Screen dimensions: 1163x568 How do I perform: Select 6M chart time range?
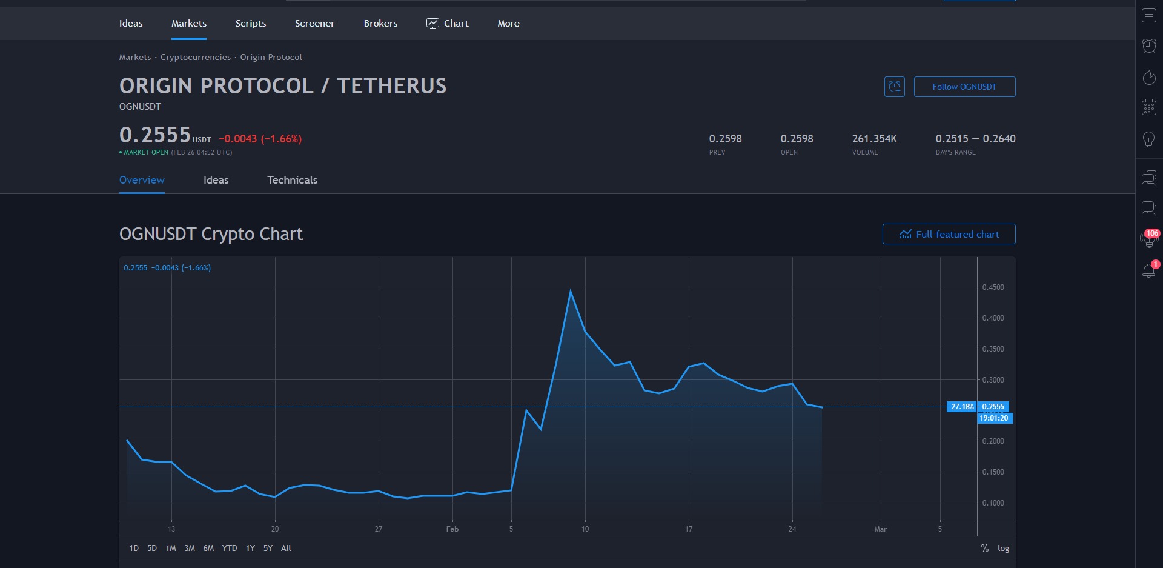click(208, 548)
